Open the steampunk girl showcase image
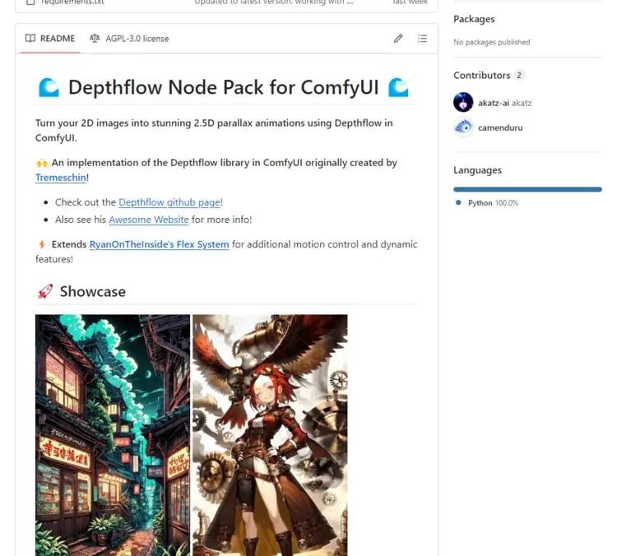The width and height of the screenshot is (617, 556). [x=270, y=435]
